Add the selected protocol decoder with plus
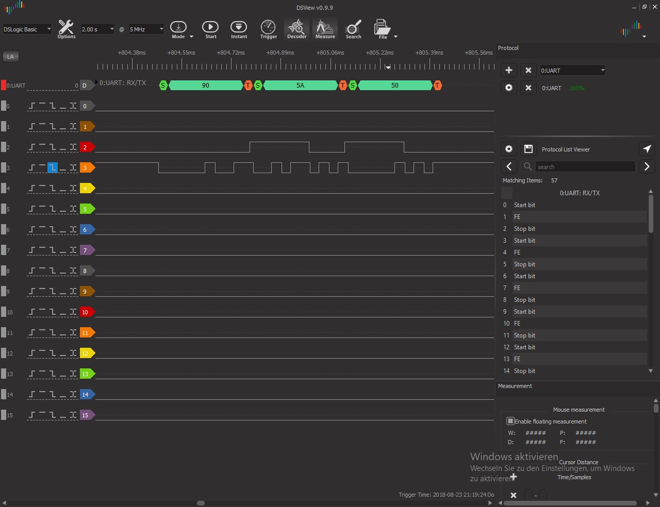 coord(509,71)
